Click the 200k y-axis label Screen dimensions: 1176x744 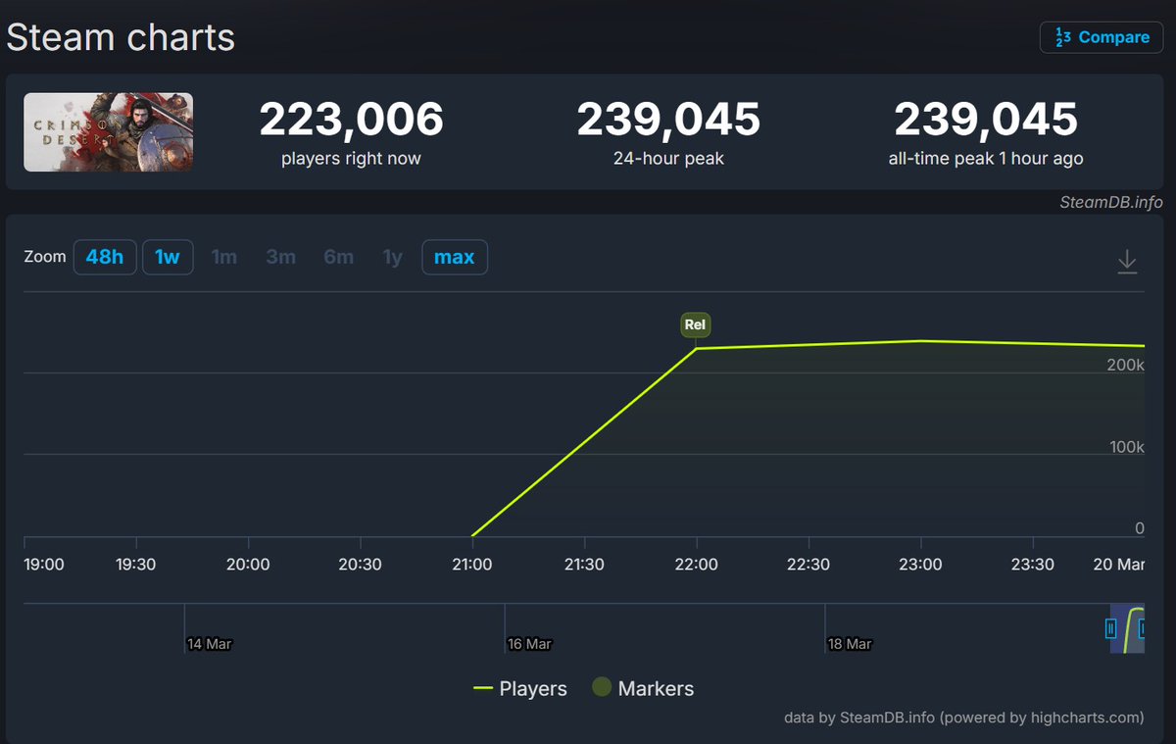click(1126, 365)
